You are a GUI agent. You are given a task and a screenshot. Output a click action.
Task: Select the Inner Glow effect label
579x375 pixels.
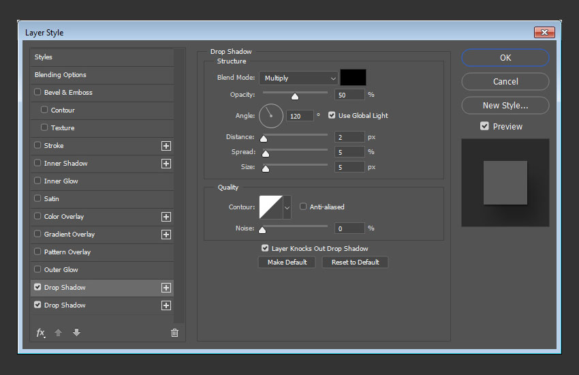(61, 181)
